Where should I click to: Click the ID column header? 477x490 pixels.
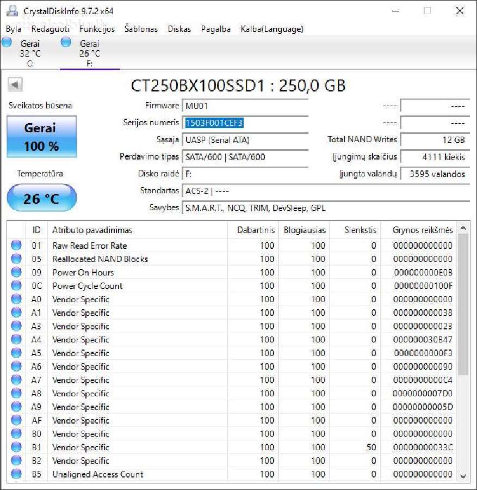click(x=36, y=230)
